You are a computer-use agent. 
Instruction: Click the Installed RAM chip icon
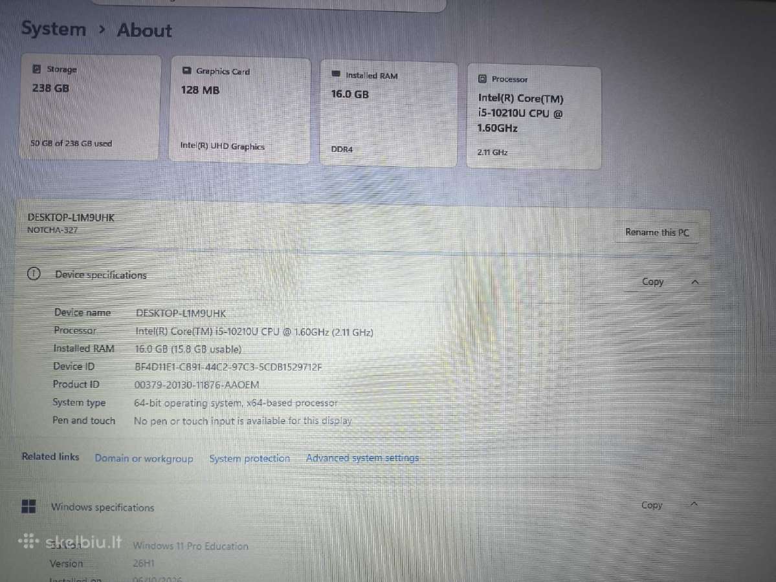(x=336, y=74)
